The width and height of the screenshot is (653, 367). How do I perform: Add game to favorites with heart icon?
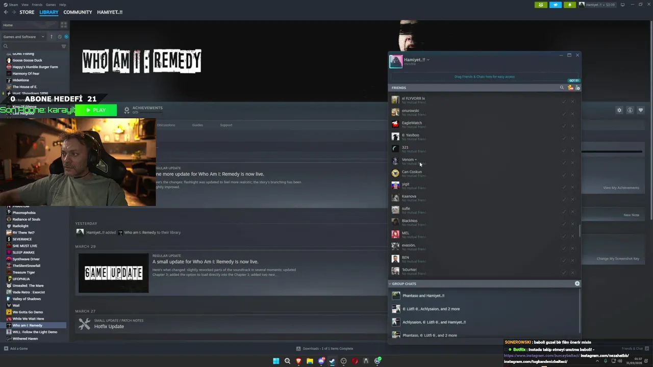click(x=641, y=110)
